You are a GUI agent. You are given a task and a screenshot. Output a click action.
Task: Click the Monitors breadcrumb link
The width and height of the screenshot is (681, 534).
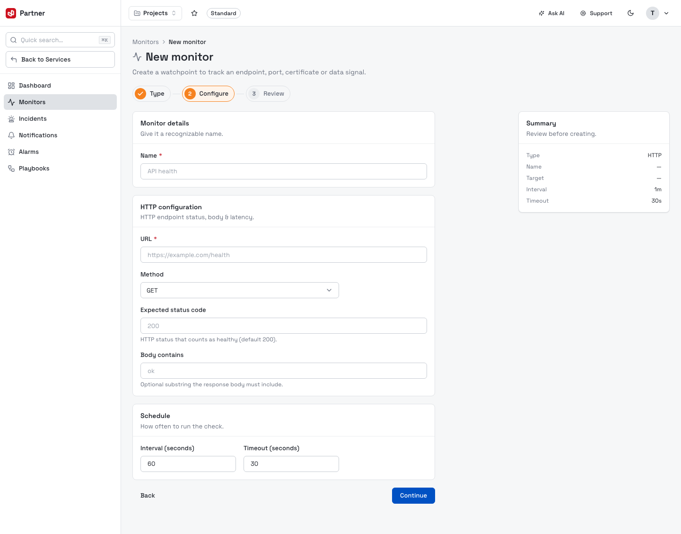146,42
